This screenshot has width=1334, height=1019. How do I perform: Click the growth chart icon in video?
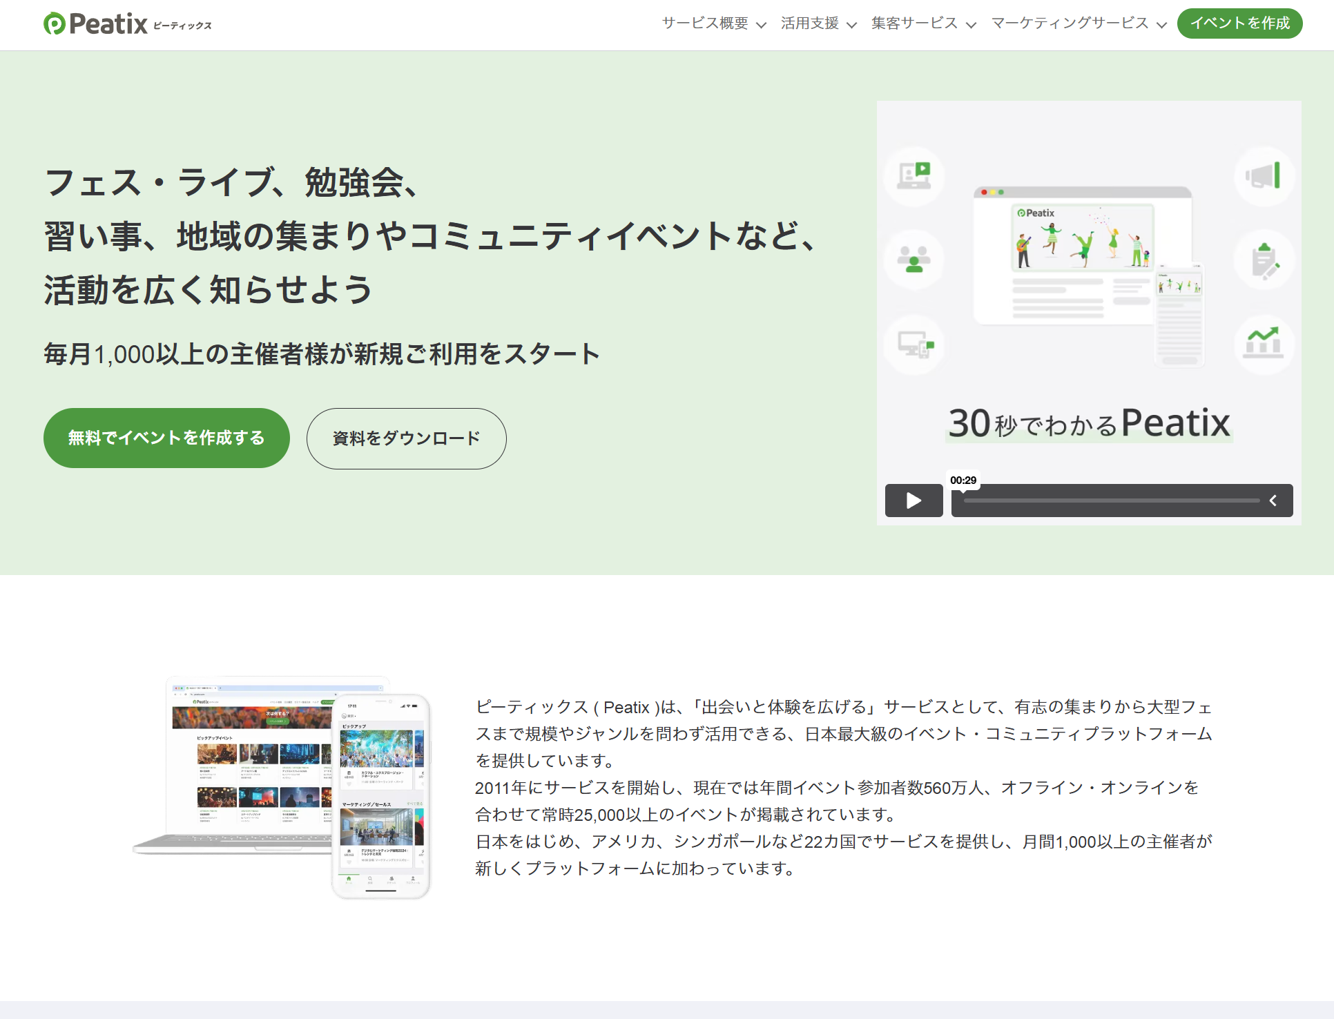tap(1263, 343)
